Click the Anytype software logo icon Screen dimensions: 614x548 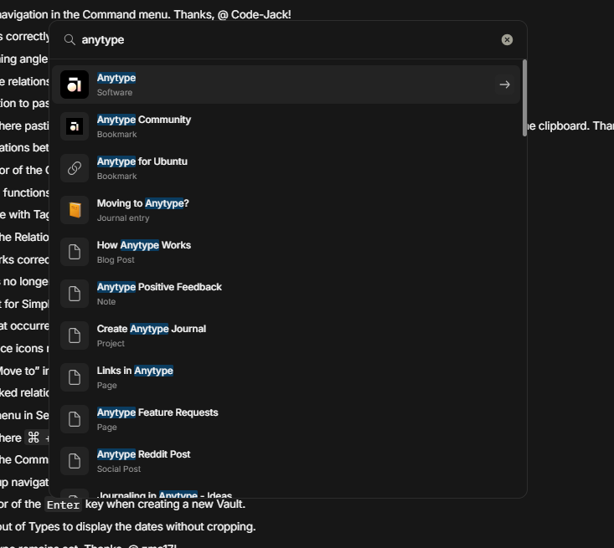tap(75, 85)
